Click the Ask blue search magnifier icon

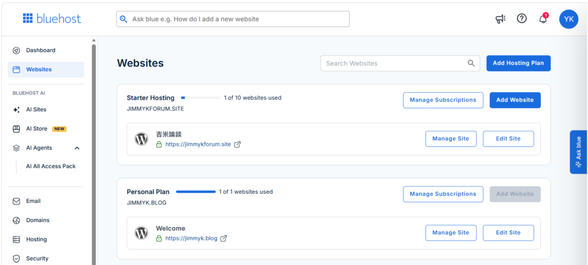pyautogui.click(x=123, y=19)
